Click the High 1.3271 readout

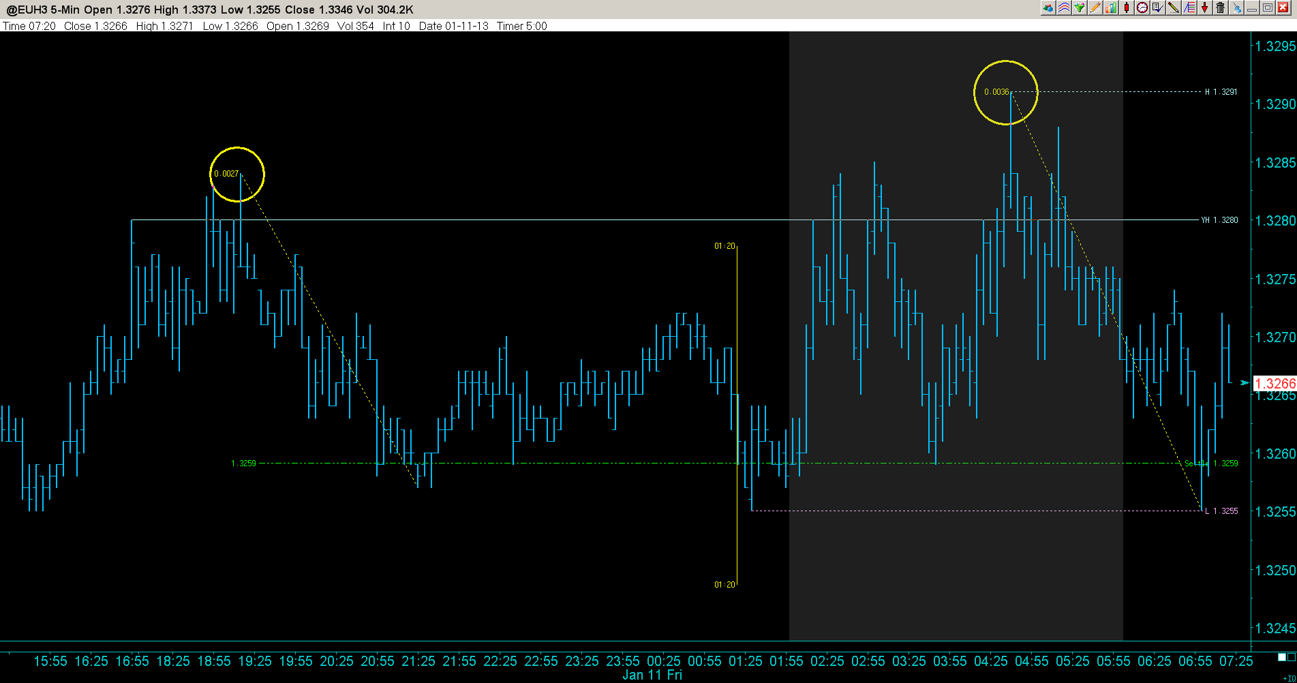coord(165,26)
